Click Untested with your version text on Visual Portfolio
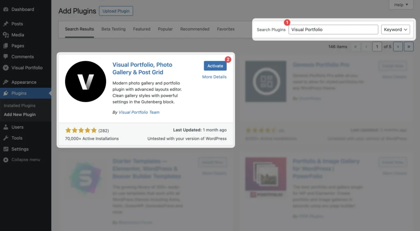 tap(187, 139)
